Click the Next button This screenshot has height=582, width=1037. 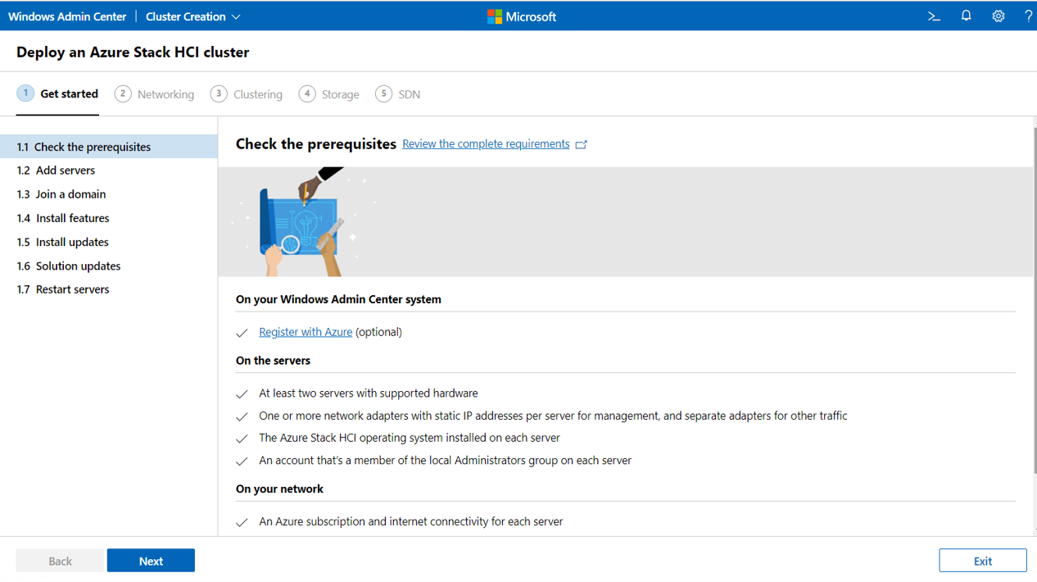coord(151,560)
